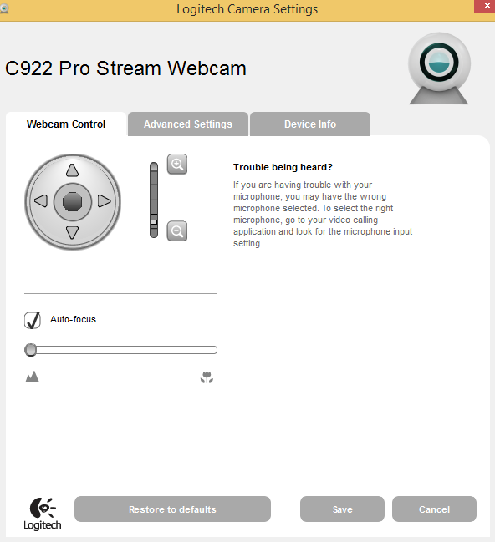Pan camera up with the up arrow
This screenshot has height=542, width=495.
(73, 170)
